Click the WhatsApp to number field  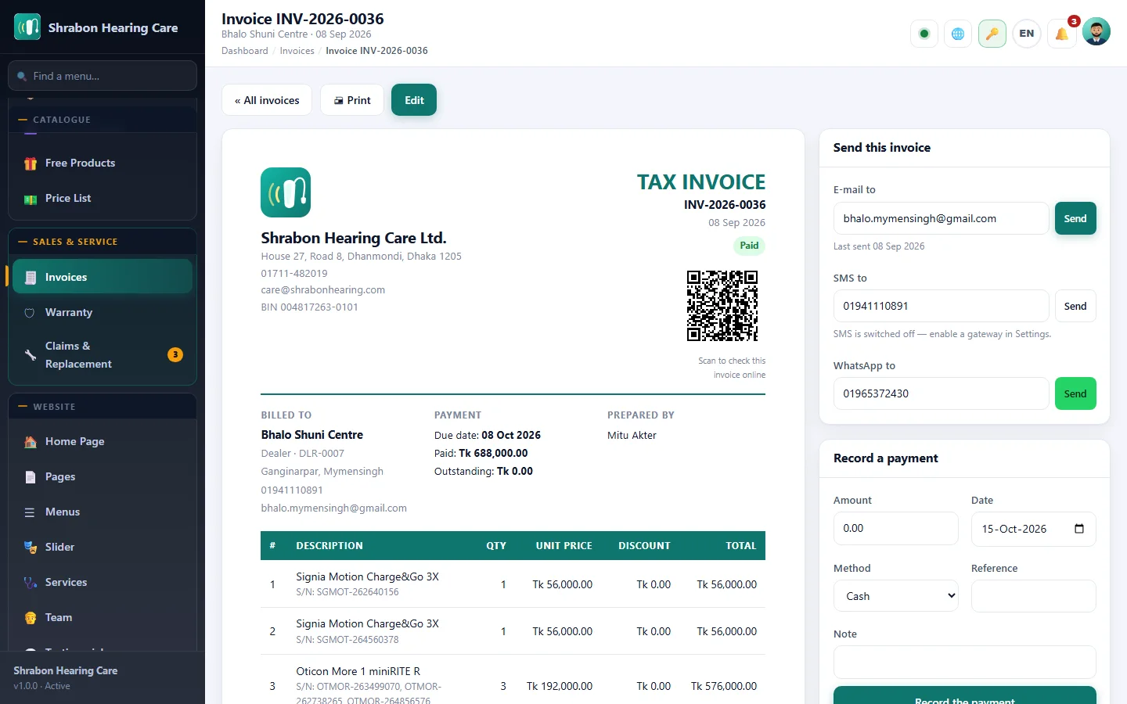941,393
